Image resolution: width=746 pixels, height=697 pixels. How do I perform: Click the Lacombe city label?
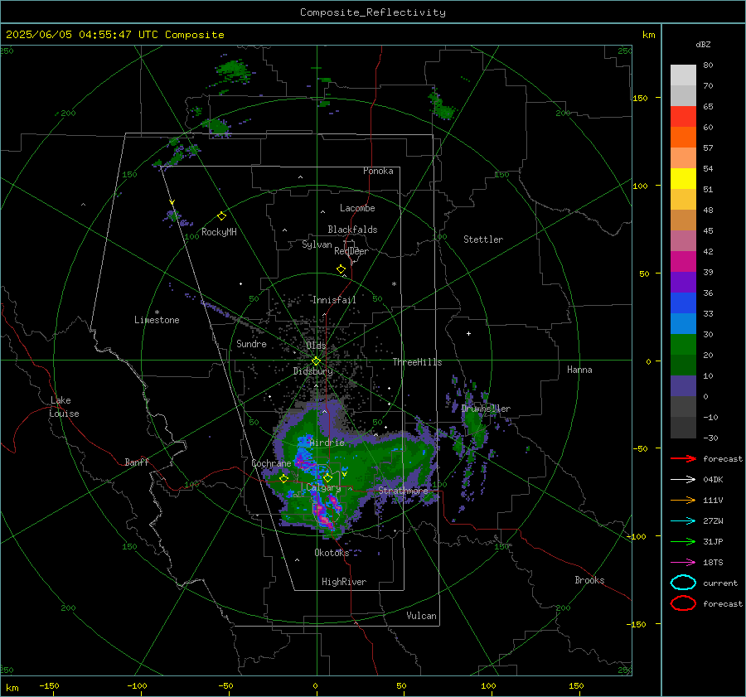(x=357, y=208)
